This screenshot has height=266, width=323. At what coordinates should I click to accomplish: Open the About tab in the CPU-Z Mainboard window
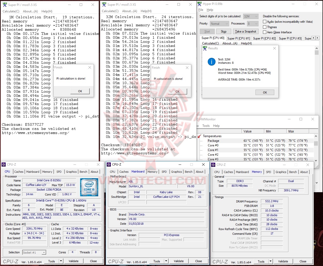[x=200, y=172]
